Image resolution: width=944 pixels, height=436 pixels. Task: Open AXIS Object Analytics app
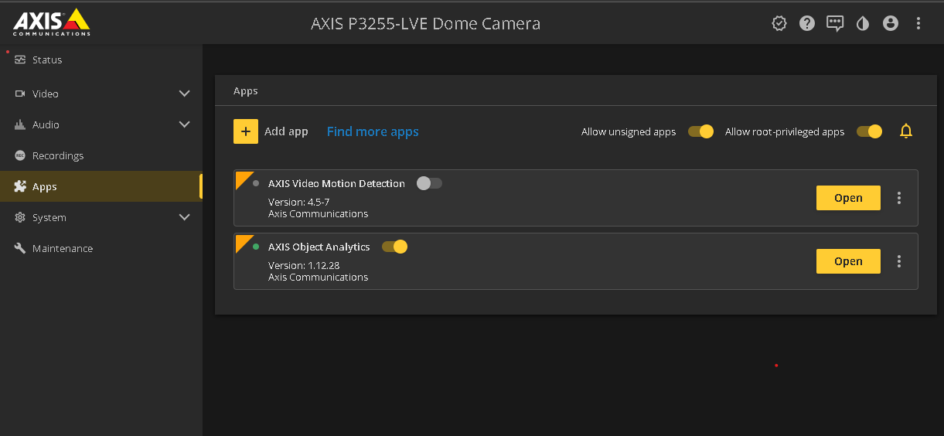point(848,261)
